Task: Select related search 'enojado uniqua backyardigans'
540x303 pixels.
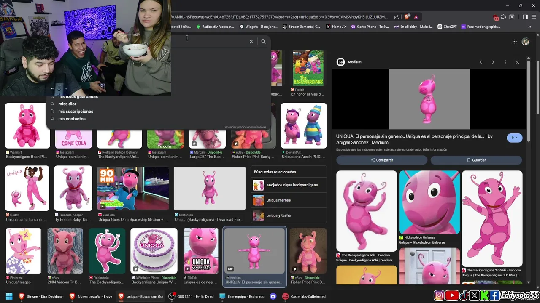Action: 289,185
